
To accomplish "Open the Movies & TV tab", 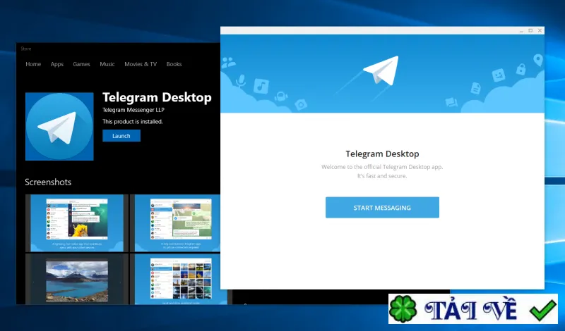I will pos(141,64).
